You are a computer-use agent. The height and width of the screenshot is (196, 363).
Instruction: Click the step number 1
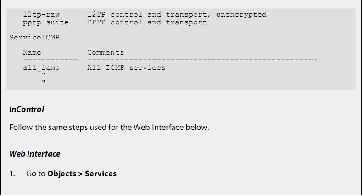coord(12,174)
